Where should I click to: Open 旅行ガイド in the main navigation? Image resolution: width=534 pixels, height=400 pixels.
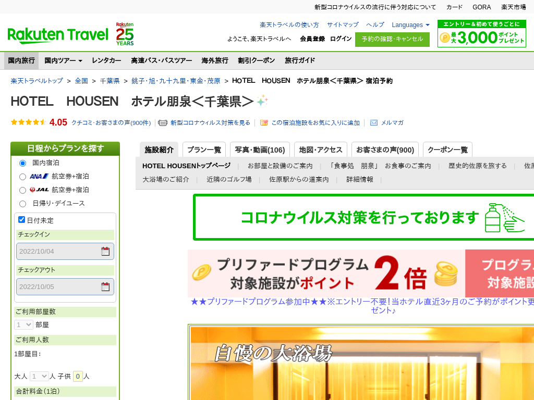click(x=300, y=60)
